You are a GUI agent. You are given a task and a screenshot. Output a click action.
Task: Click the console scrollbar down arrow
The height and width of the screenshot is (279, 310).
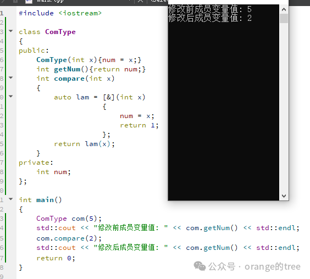[284, 196]
